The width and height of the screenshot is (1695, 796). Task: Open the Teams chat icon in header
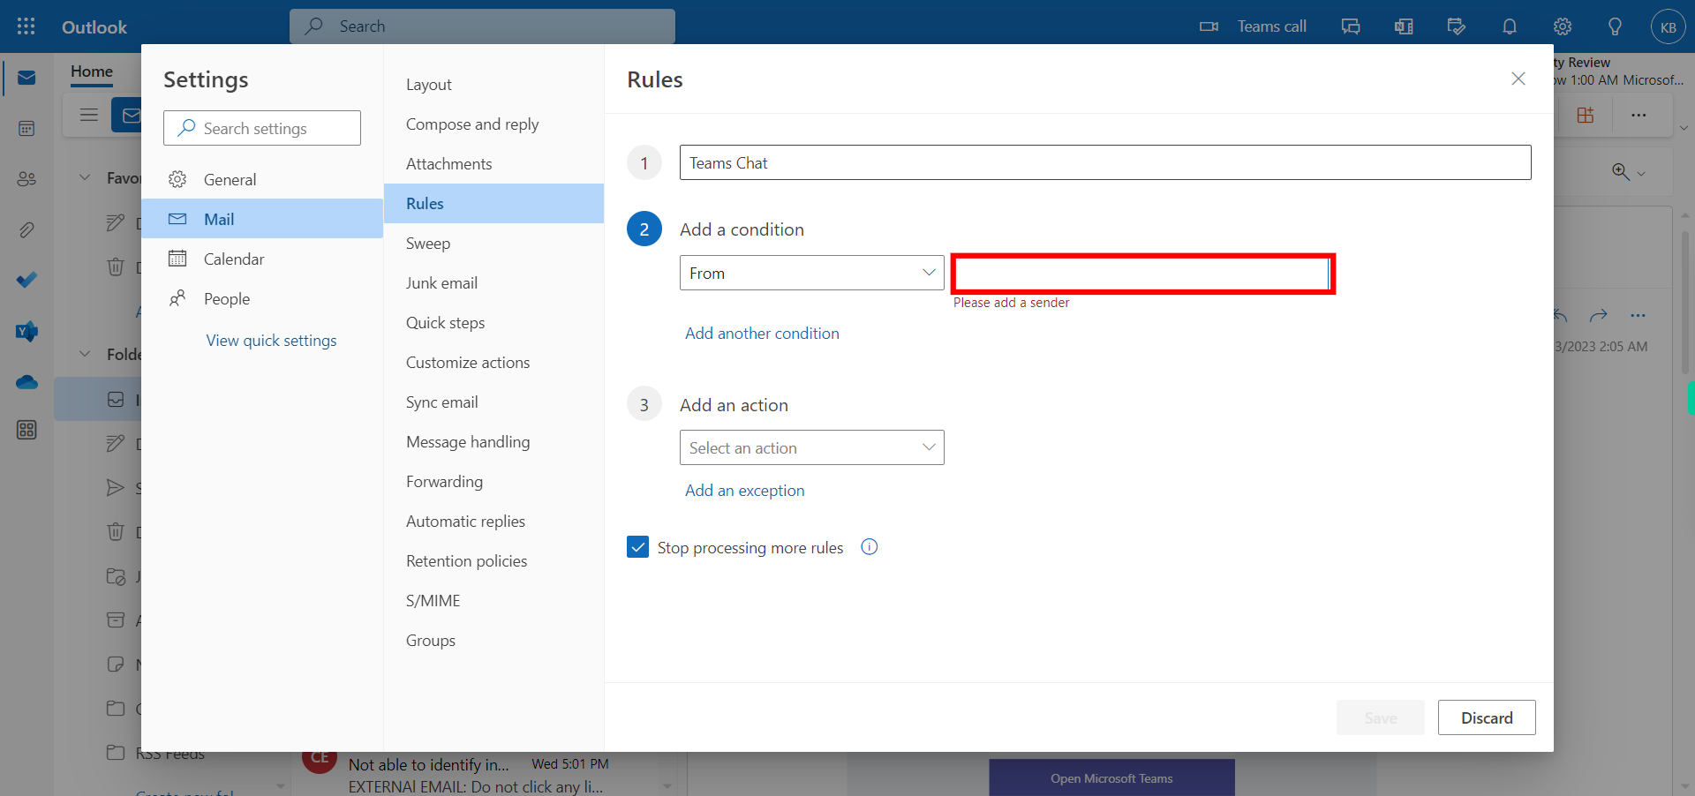1351,26
